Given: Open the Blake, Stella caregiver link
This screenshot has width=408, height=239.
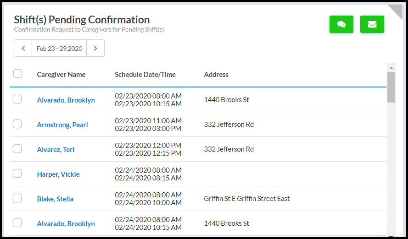Looking at the screenshot, I should coord(55,199).
